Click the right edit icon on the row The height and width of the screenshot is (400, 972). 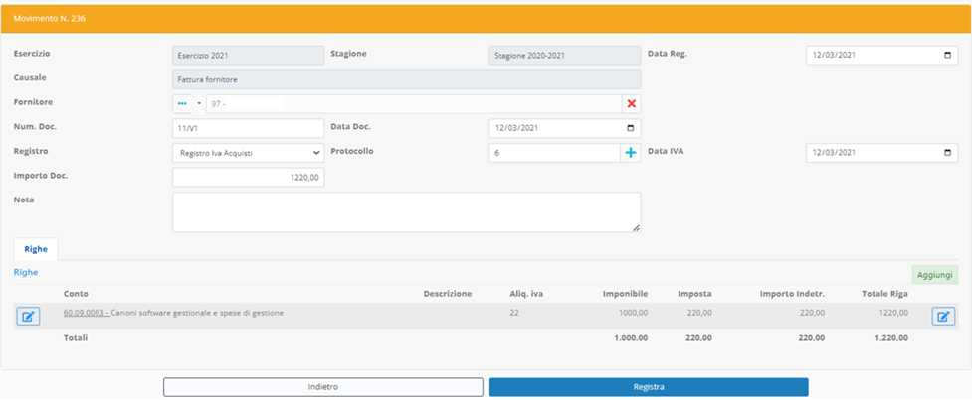[943, 317]
